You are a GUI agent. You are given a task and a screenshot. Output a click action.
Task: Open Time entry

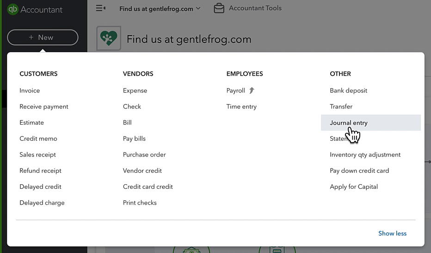click(x=241, y=107)
